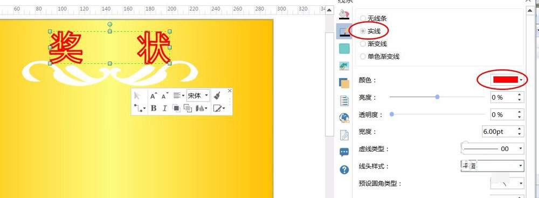Screen dimensions: 539x198
Task: Close the floating mini toolbar
Action: point(230,91)
